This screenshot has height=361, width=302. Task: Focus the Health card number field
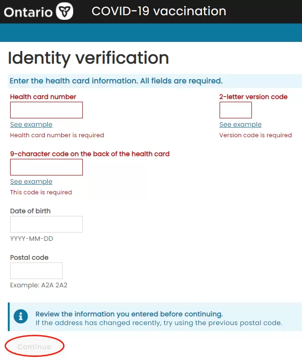46,110
